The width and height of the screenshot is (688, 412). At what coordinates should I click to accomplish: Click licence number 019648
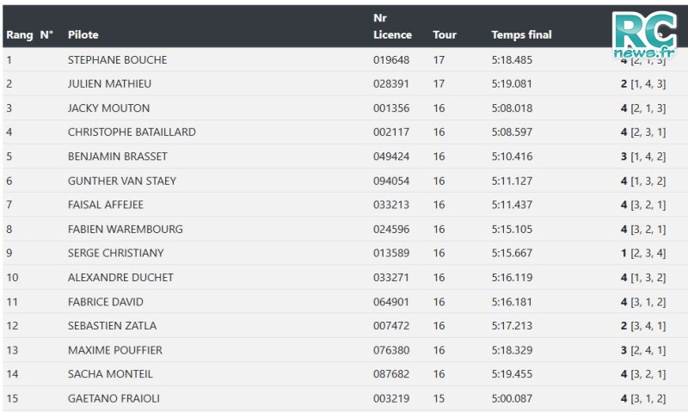tap(391, 59)
